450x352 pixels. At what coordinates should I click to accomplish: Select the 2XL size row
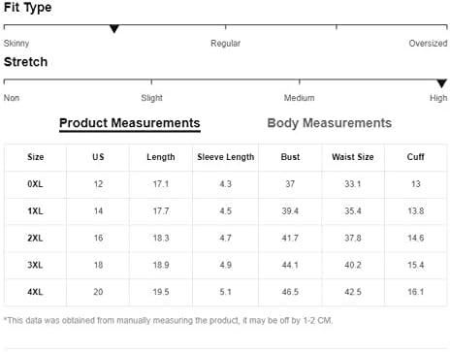point(225,239)
